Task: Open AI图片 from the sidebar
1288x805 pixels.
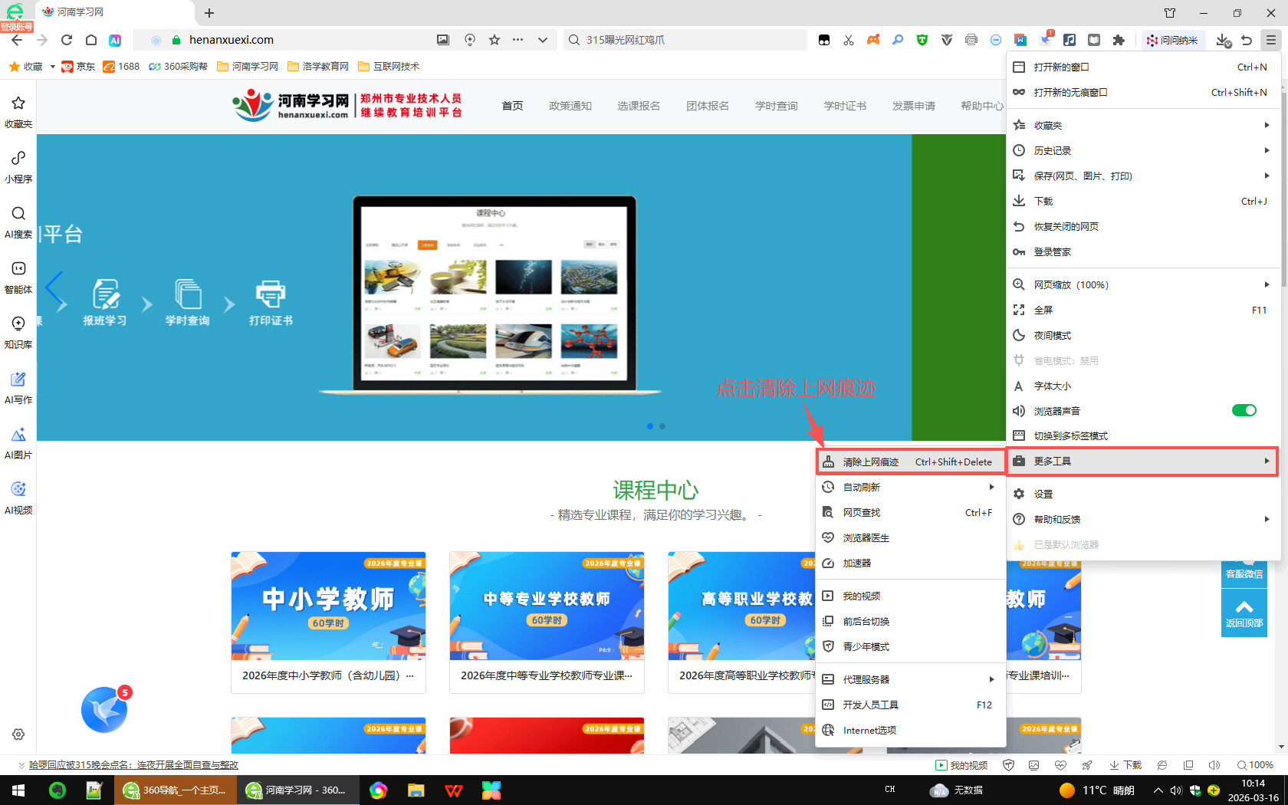Action: (x=18, y=442)
